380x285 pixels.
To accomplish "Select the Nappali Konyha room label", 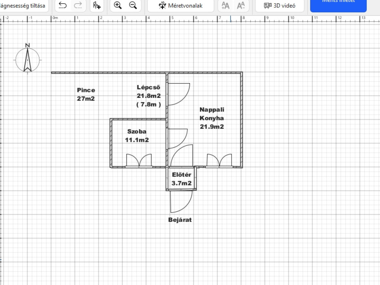I will pos(212,118).
